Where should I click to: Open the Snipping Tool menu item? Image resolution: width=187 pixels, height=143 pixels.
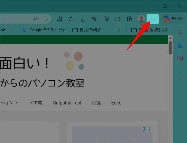click(67, 103)
